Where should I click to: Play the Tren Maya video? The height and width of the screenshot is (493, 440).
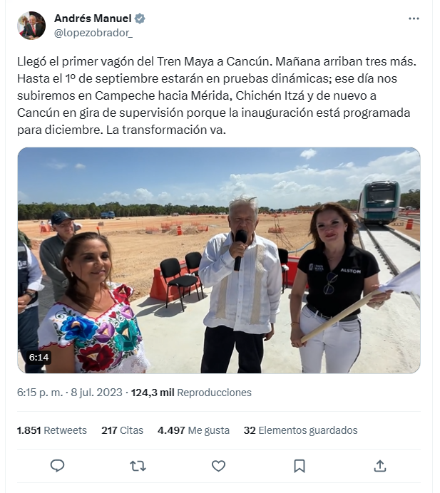(219, 260)
